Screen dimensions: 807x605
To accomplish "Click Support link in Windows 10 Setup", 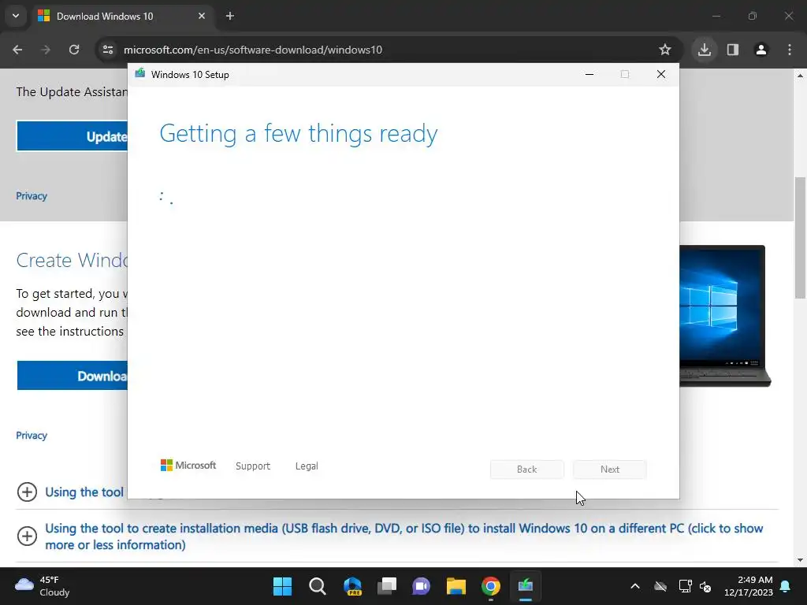I will click(x=253, y=466).
